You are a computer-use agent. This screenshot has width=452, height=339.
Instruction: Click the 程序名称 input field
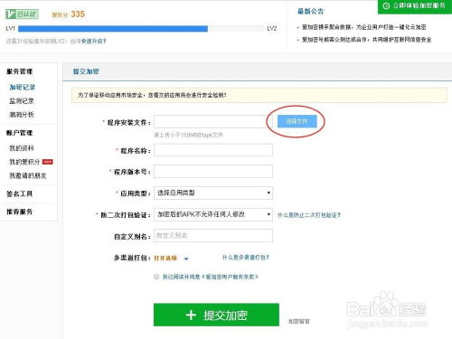click(213, 150)
